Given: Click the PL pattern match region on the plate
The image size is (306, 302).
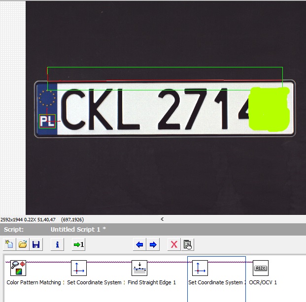Looking at the screenshot, I should coord(47,121).
